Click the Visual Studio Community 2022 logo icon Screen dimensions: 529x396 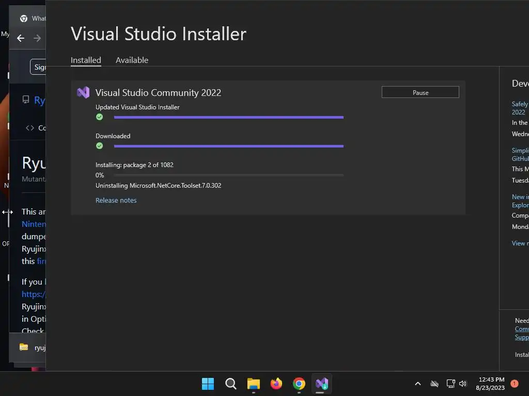click(x=83, y=92)
